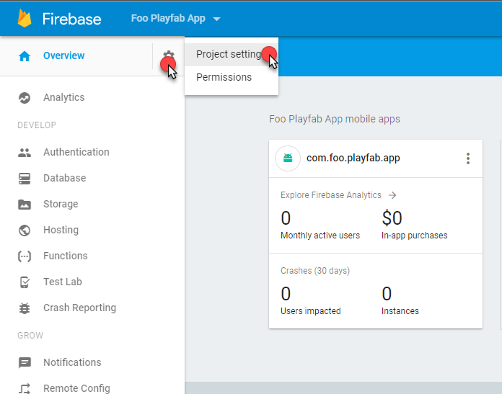
Task: Open the three-dot menu on app card
Action: click(468, 158)
